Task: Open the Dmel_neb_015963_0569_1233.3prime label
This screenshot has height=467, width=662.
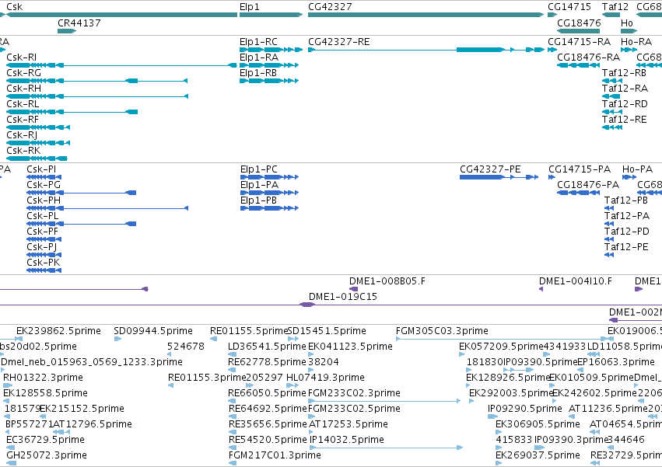Action: (x=92, y=362)
